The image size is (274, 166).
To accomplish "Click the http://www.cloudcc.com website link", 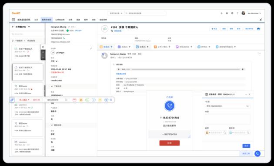I will click(x=60, y=42).
